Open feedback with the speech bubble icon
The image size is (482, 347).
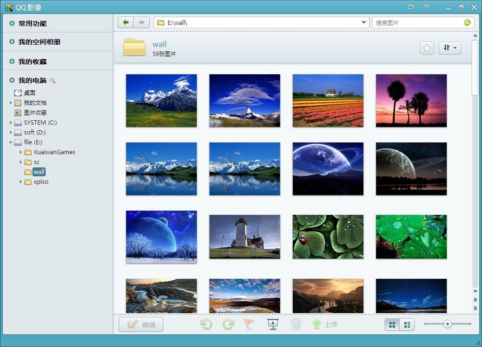point(411,7)
